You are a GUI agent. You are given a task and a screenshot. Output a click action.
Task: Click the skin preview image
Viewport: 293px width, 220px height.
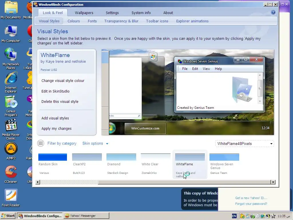[188, 92]
